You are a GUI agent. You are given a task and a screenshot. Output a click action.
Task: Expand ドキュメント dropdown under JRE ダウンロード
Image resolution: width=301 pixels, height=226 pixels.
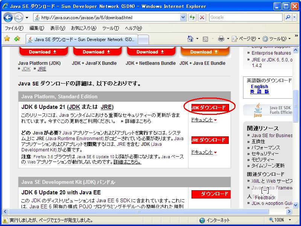pyautogui.click(x=204, y=152)
